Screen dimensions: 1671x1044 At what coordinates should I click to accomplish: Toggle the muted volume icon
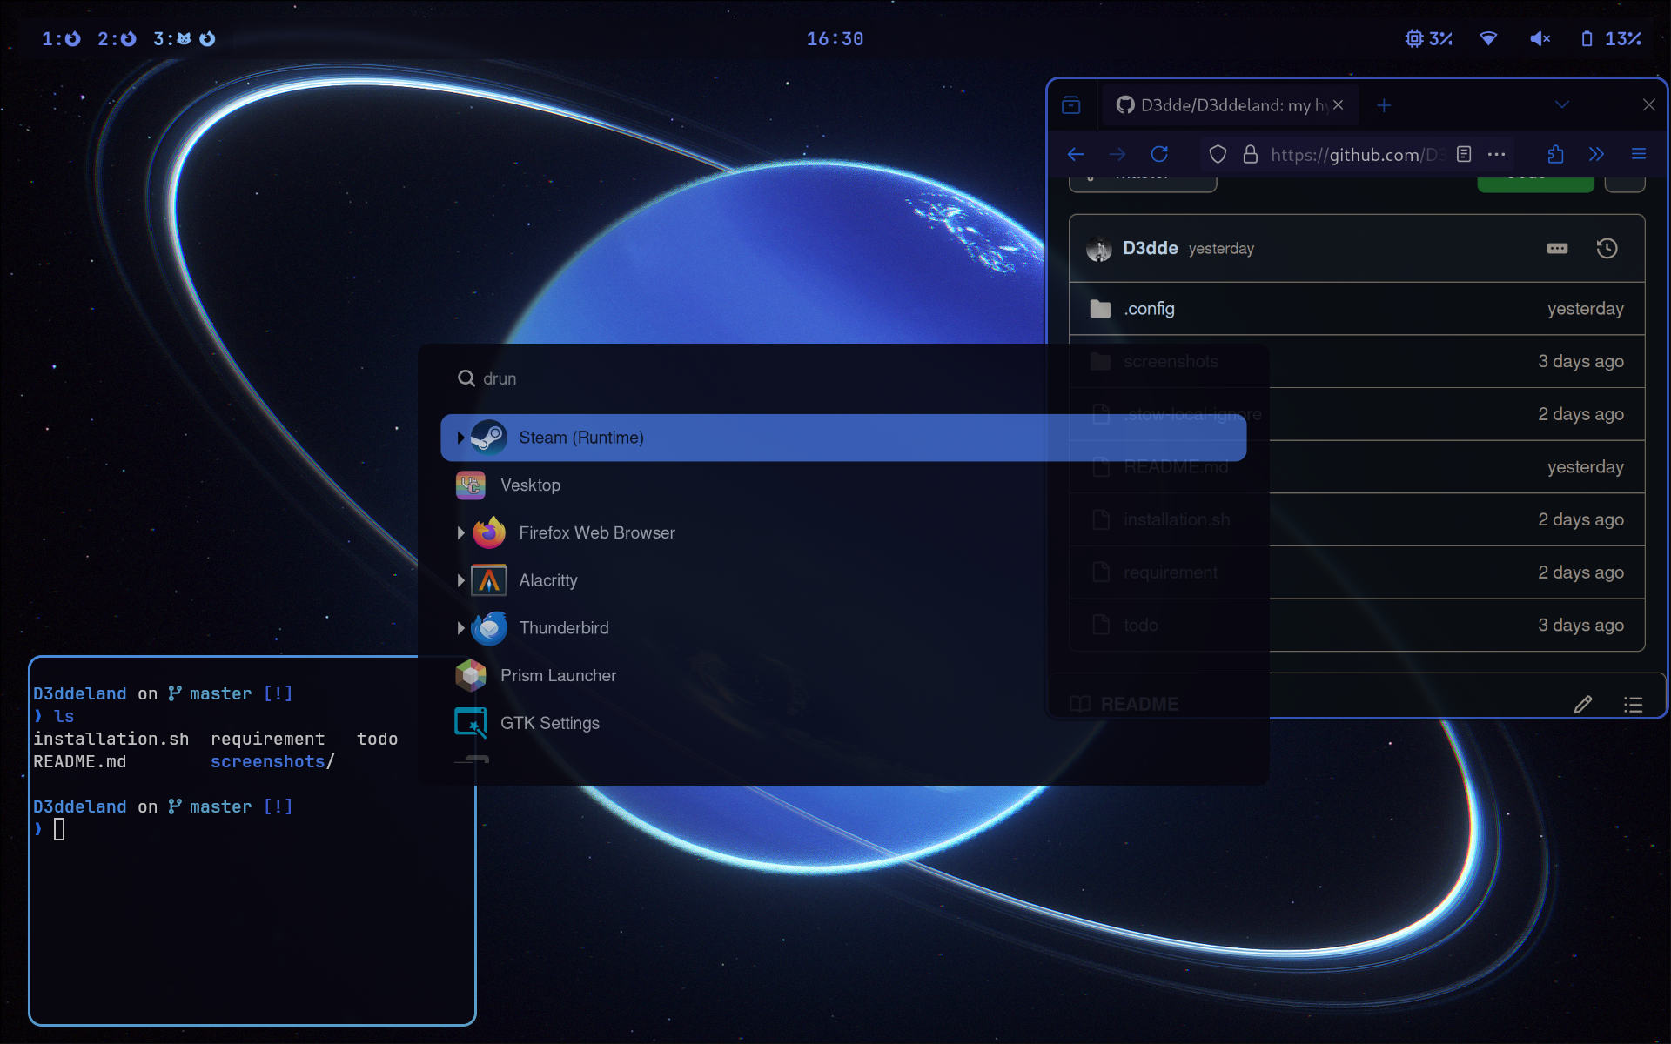coord(1540,38)
